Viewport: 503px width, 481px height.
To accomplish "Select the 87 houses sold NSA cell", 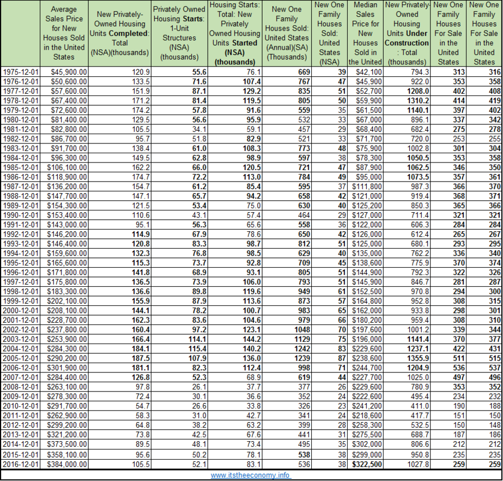I will [330, 358].
